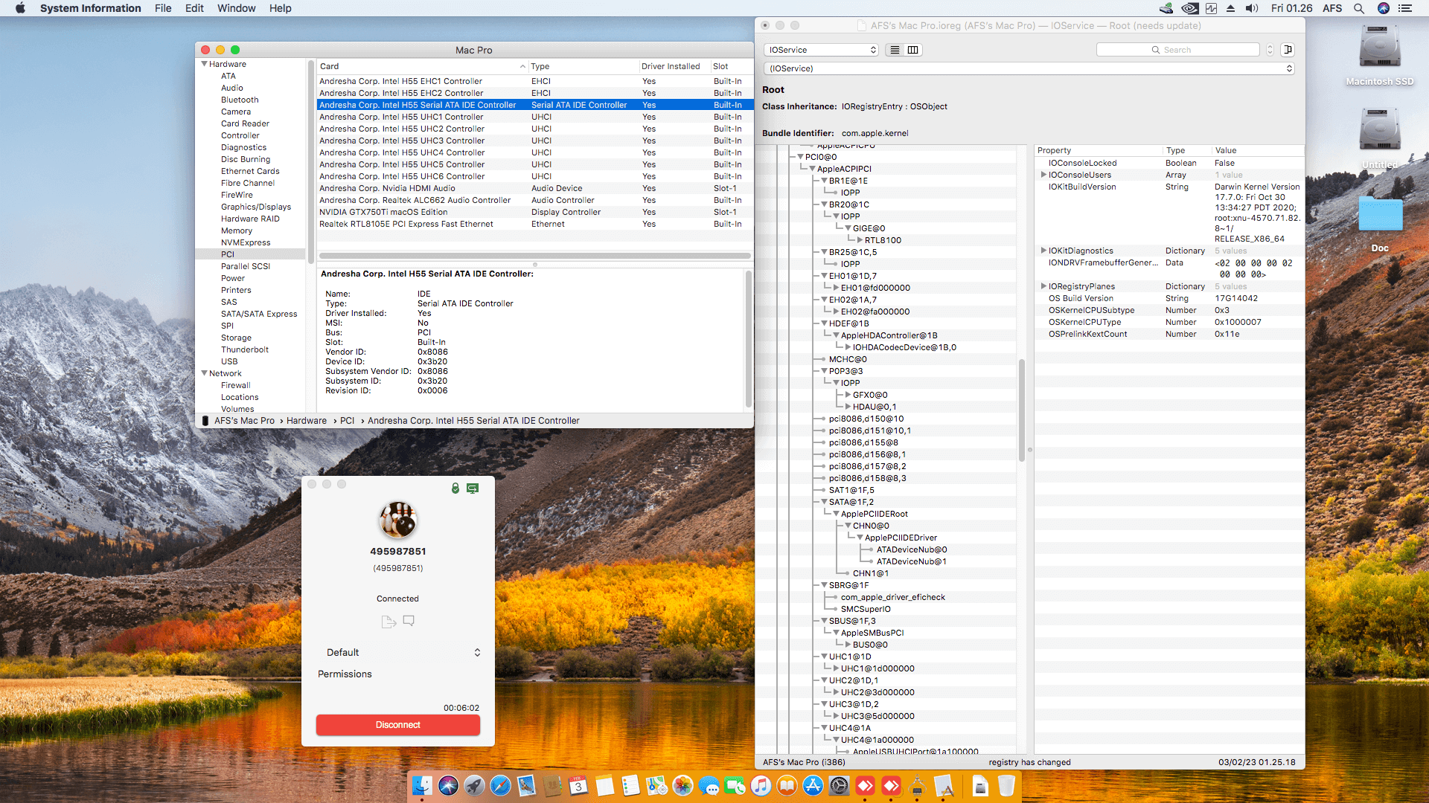Switch IORegistryExplorer to column view
Image resolution: width=1429 pixels, height=803 pixels.
pos(913,50)
